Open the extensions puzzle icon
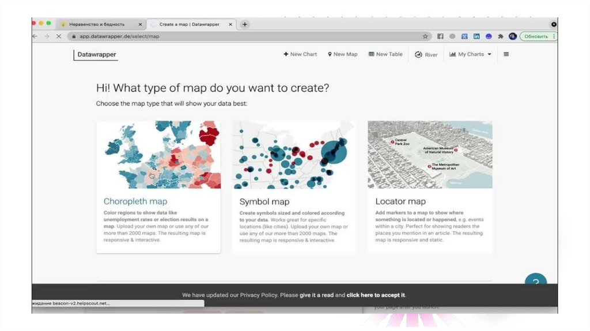Image resolution: width=590 pixels, height=331 pixels. tap(501, 36)
